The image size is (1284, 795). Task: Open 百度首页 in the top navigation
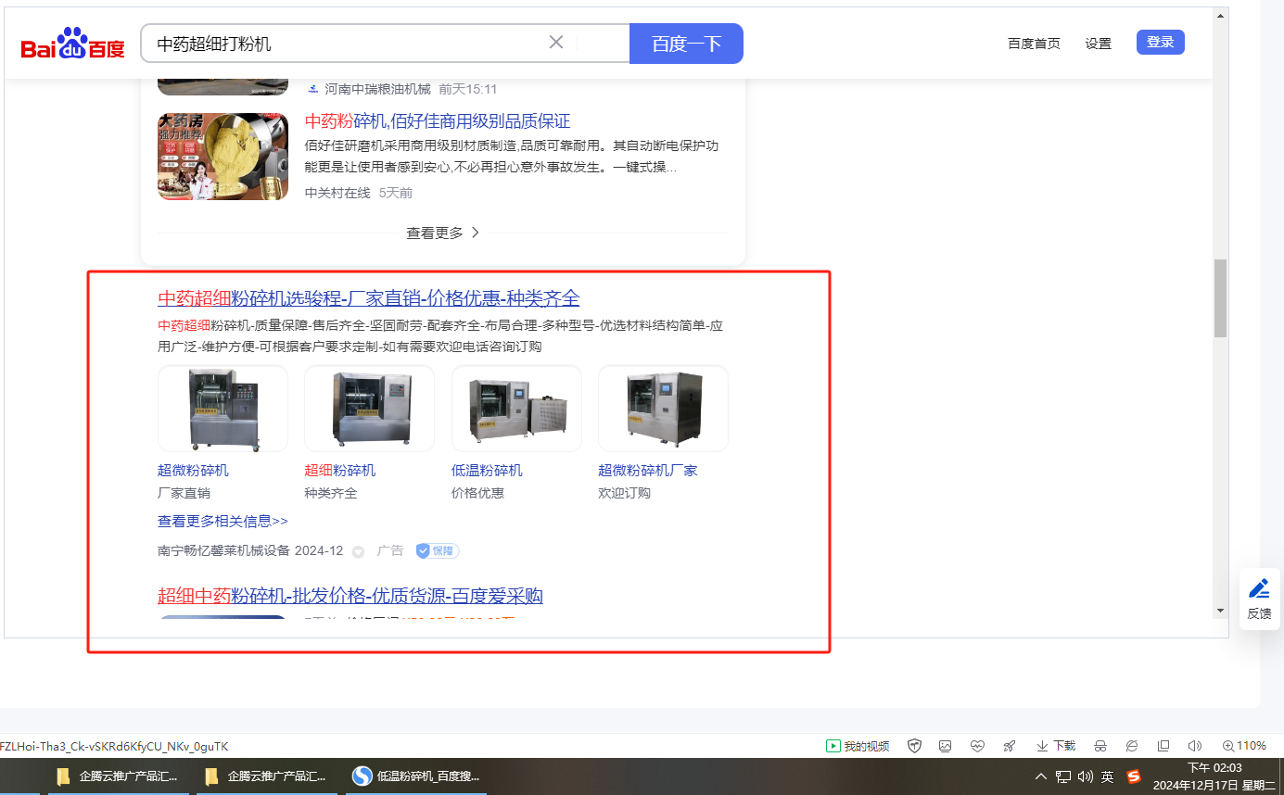coord(1034,44)
